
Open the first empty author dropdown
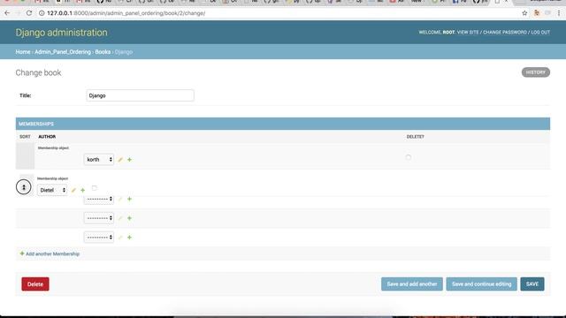coord(99,199)
